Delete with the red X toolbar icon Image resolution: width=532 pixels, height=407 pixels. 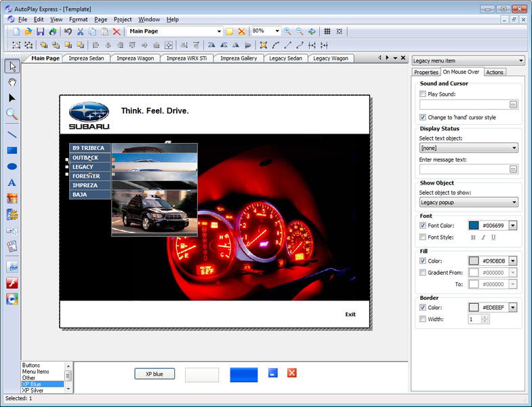(x=117, y=32)
